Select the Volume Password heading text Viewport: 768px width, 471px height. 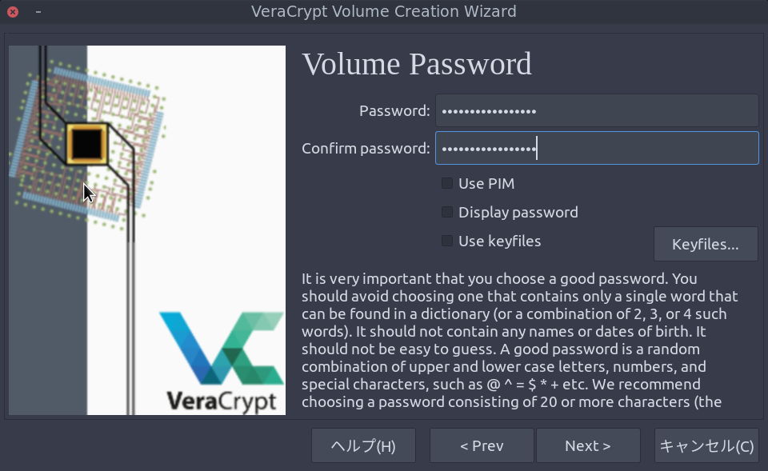(417, 64)
